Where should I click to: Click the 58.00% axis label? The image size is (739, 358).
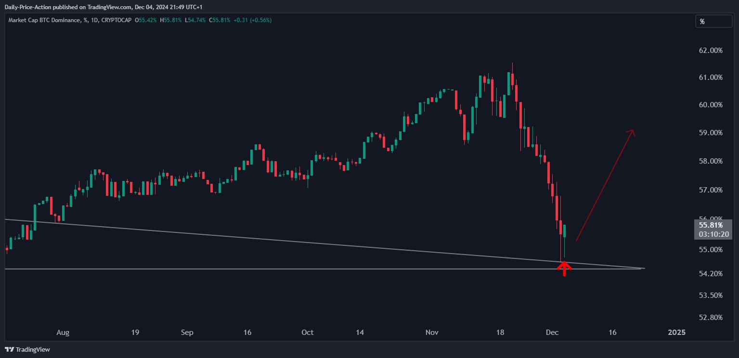pyautogui.click(x=710, y=161)
